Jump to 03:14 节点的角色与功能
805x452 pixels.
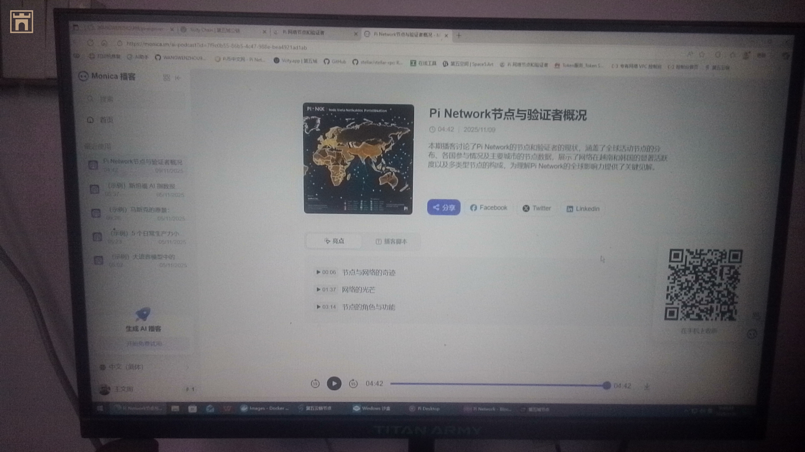coord(355,307)
